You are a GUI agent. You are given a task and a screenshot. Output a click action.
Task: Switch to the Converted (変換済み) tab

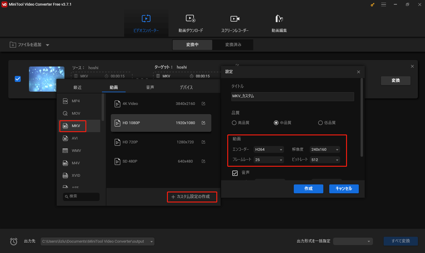[233, 45]
